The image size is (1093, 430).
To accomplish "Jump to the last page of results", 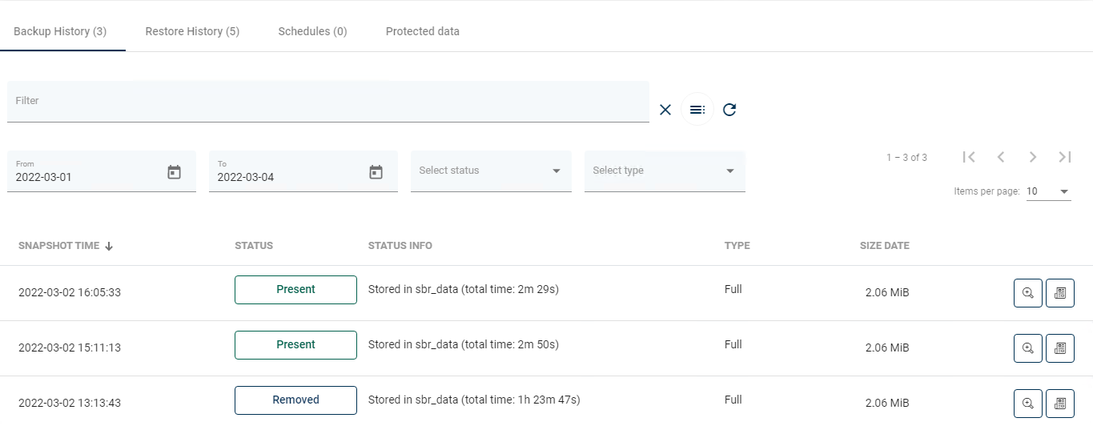I will click(x=1064, y=157).
